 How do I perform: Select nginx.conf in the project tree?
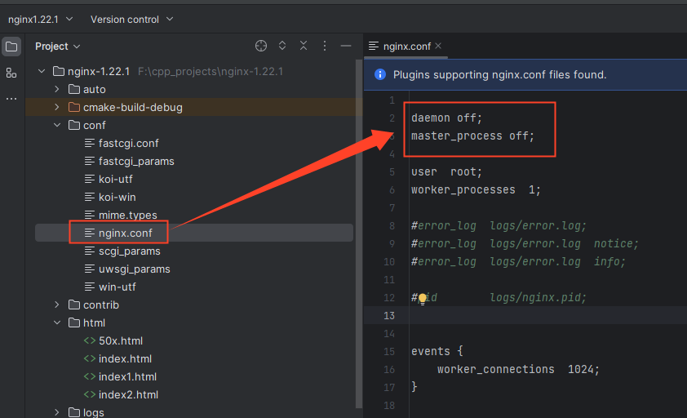(126, 233)
